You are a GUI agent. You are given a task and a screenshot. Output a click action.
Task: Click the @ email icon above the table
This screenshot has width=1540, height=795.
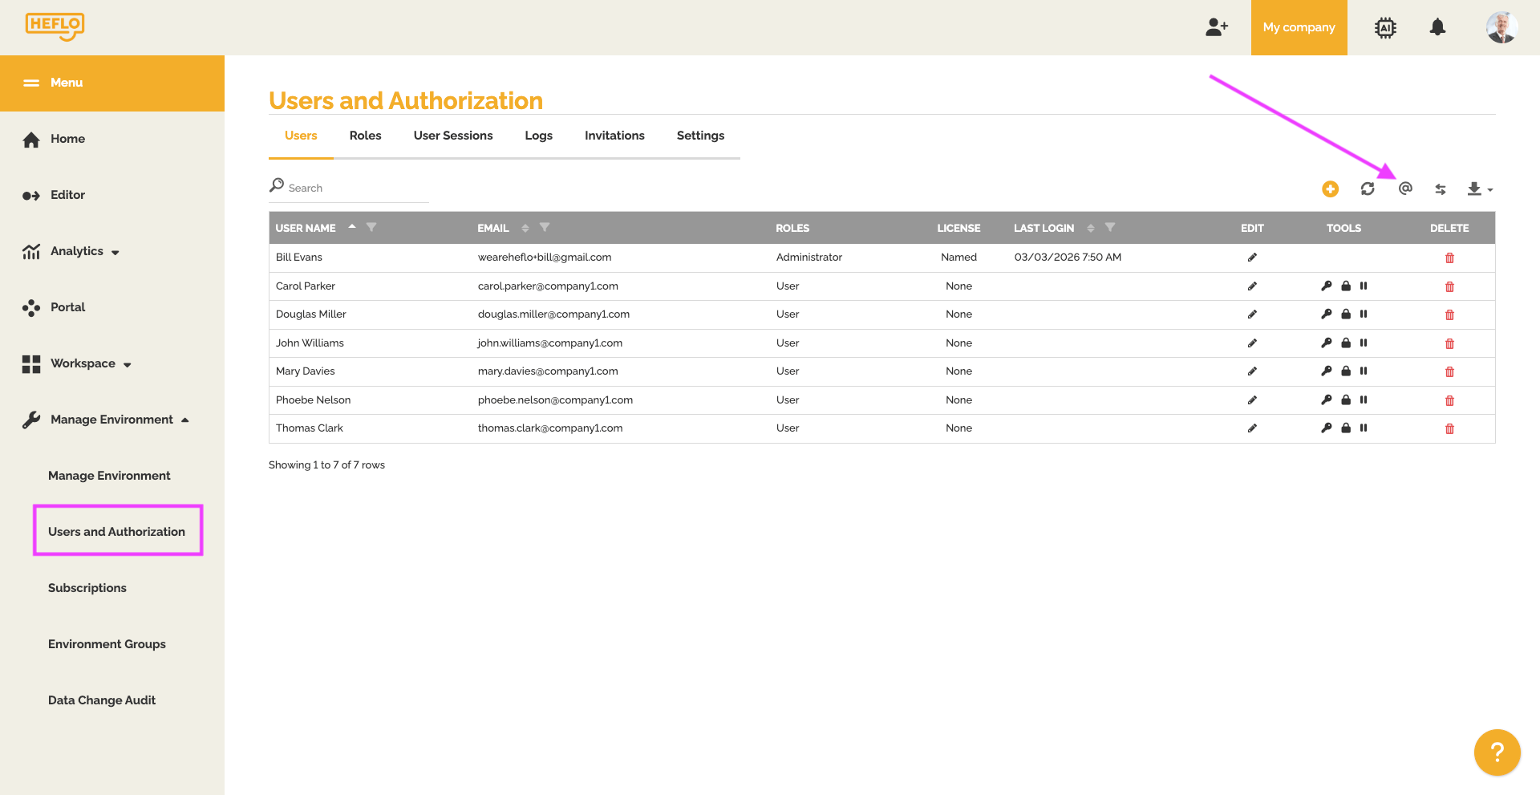(x=1405, y=189)
